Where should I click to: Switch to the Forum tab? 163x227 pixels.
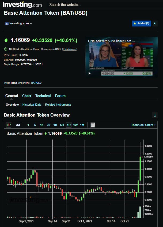pos(60,96)
